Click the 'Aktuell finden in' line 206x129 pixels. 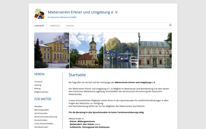[x=76, y=119]
